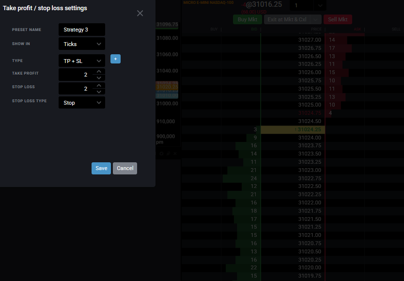The height and width of the screenshot is (281, 404).
Task: Select price row 31020.00 in ladder
Action: click(x=310, y=267)
